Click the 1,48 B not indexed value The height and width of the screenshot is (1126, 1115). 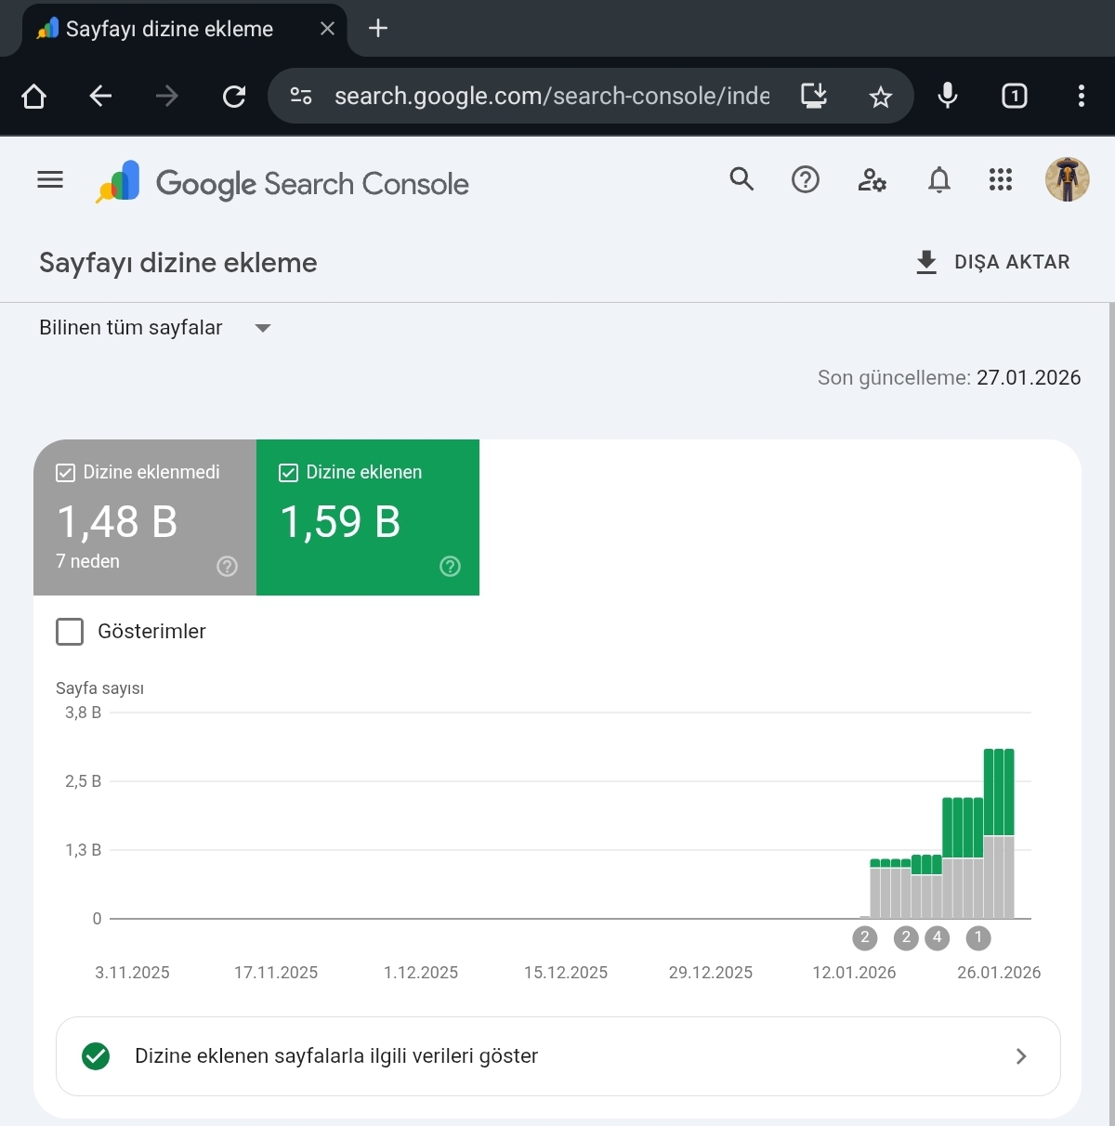pyautogui.click(x=117, y=521)
